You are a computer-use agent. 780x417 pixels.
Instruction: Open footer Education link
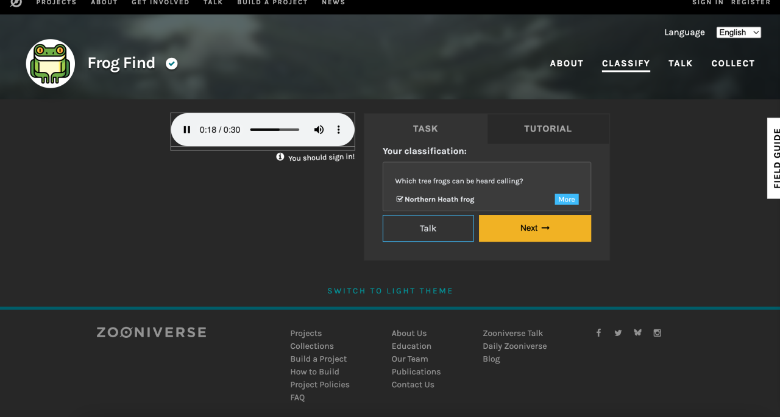(x=411, y=346)
